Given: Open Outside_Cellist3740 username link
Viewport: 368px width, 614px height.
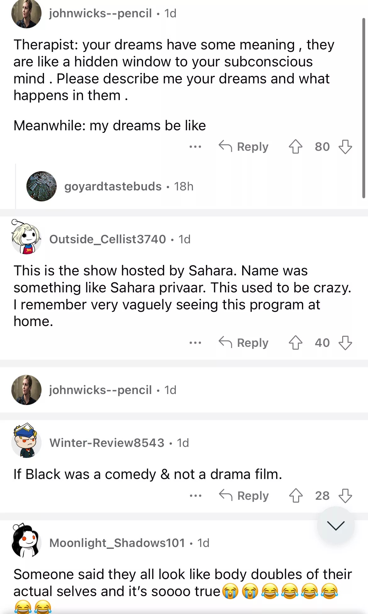Looking at the screenshot, I should pyautogui.click(x=108, y=239).
